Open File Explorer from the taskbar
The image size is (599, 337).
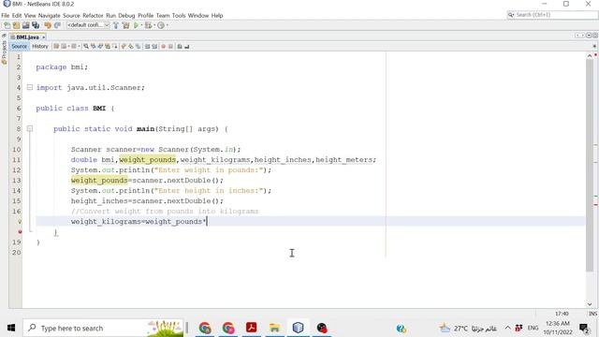coord(274,328)
